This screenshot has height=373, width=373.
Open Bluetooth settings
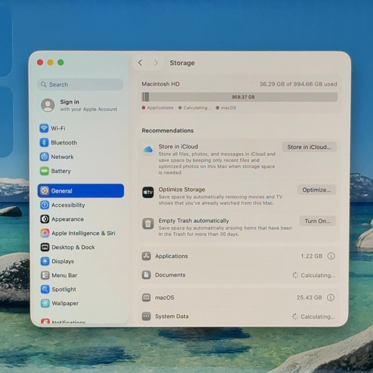[x=81, y=142]
